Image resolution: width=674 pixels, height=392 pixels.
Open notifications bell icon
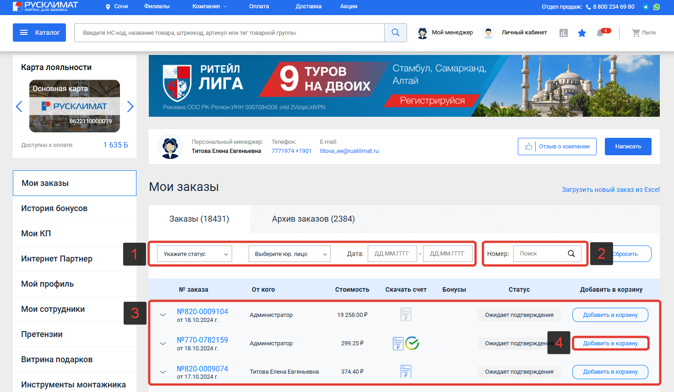click(600, 33)
